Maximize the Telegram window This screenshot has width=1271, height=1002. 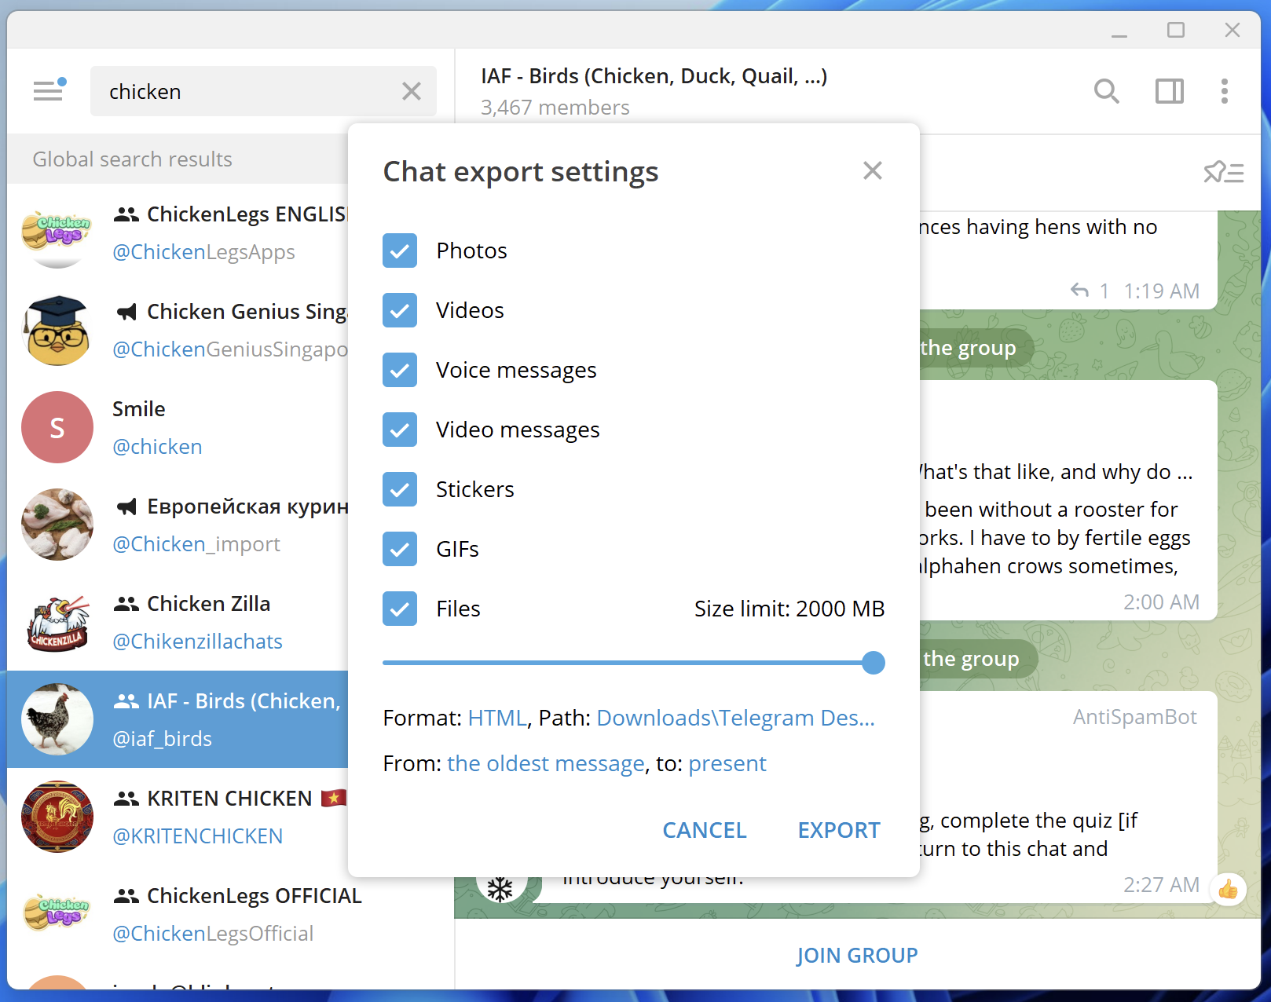click(x=1176, y=31)
